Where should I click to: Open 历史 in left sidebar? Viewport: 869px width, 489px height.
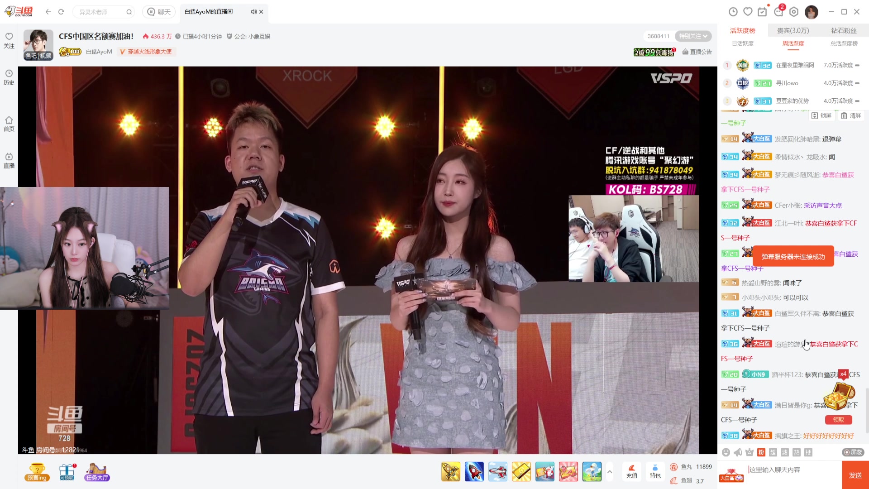[9, 77]
